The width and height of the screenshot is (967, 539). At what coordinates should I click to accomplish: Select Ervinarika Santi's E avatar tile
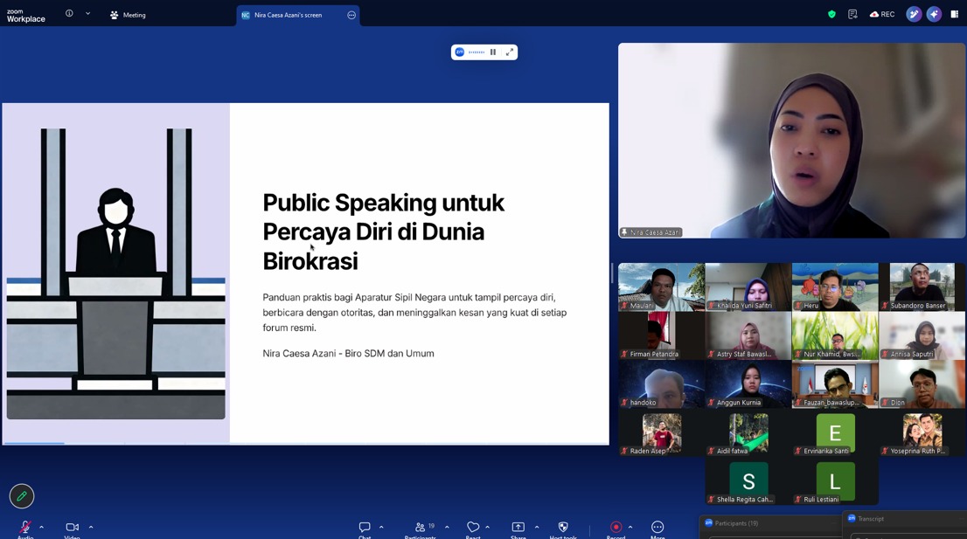pyautogui.click(x=835, y=433)
